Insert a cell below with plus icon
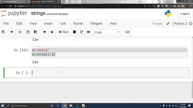Viewport: 193px width, 108px height. coord(12,32)
